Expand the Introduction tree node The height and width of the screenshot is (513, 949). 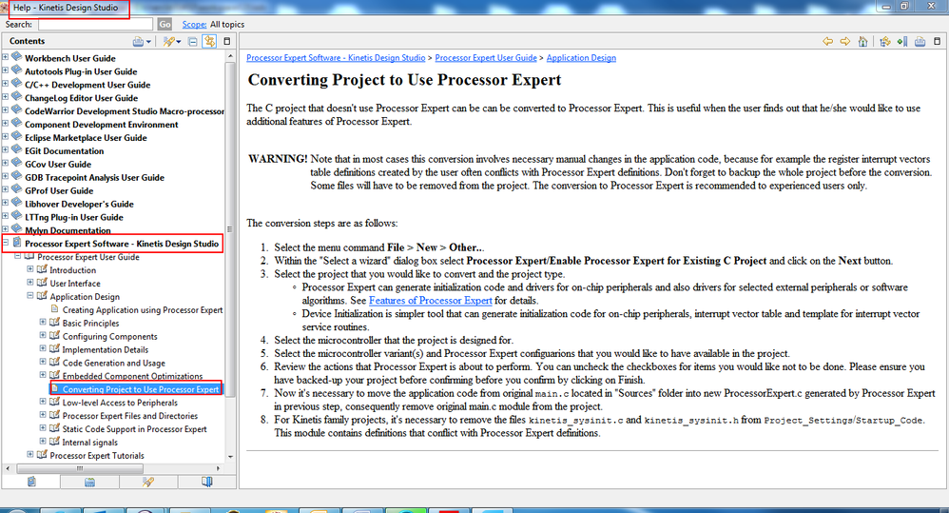click(30, 269)
